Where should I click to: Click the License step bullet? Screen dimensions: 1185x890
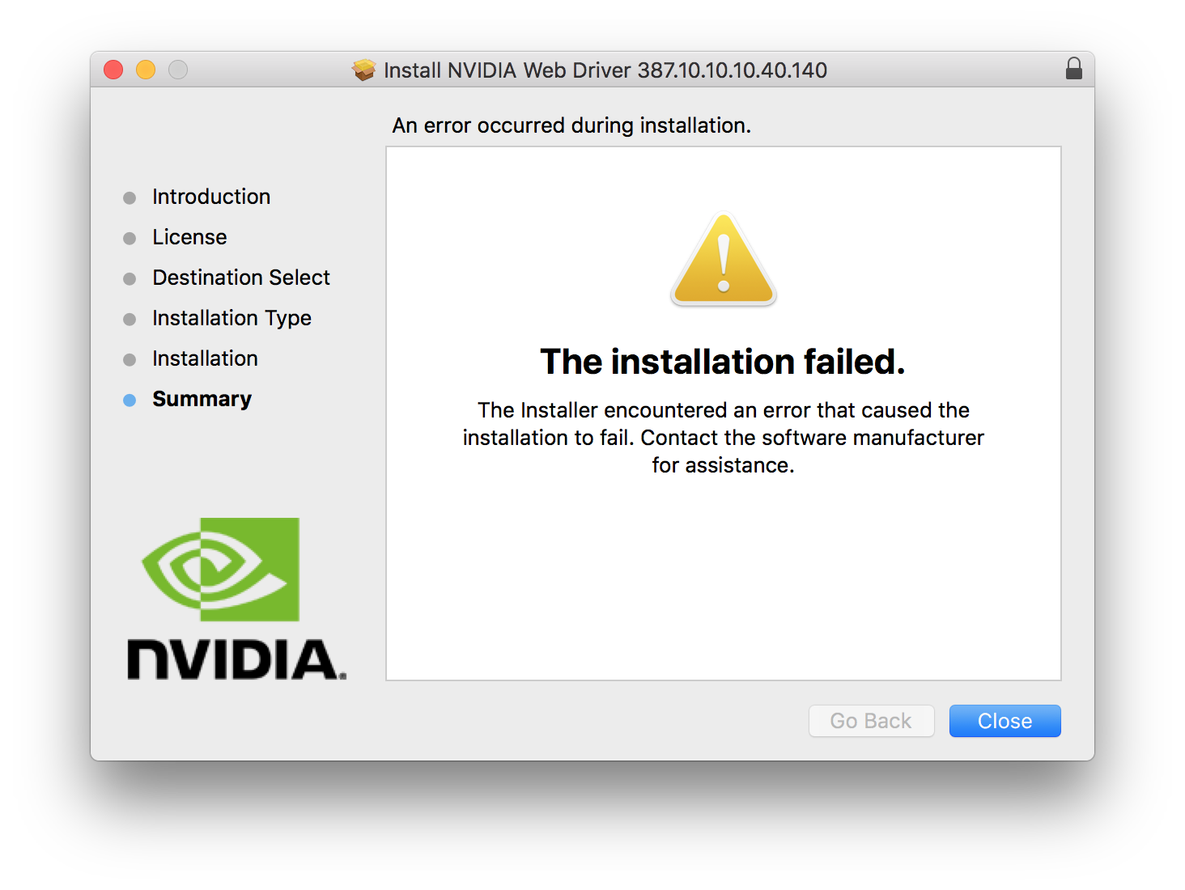(130, 239)
